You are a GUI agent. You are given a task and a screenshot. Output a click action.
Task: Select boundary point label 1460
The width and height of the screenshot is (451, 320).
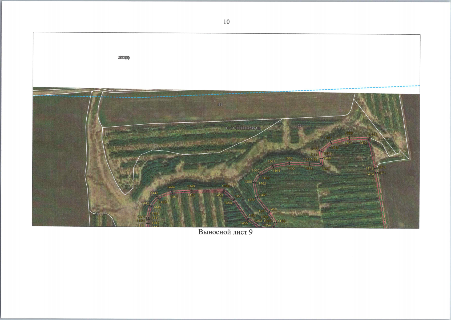(273, 209)
